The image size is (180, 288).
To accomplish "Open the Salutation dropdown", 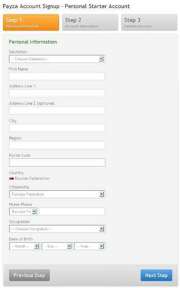I will coord(57,59).
